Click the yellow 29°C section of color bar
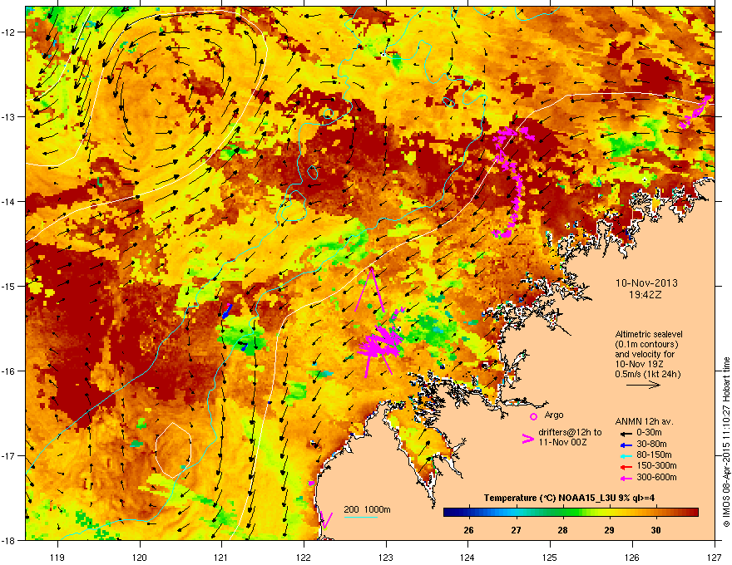This screenshot has width=732, height=565. coord(609,513)
